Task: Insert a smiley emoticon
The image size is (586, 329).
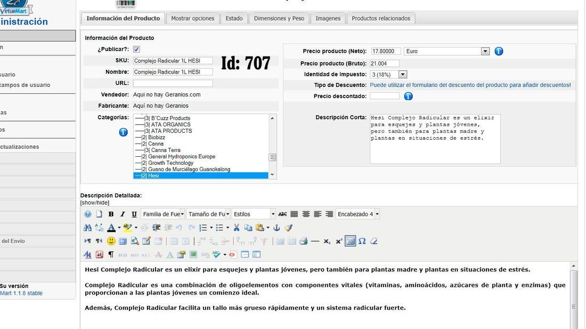Action: pos(111,241)
